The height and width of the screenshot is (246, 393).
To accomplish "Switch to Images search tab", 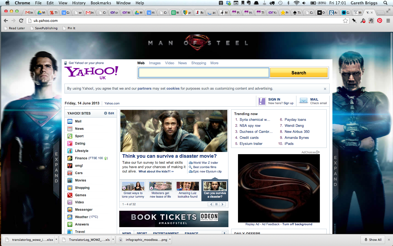I will coord(155,63).
